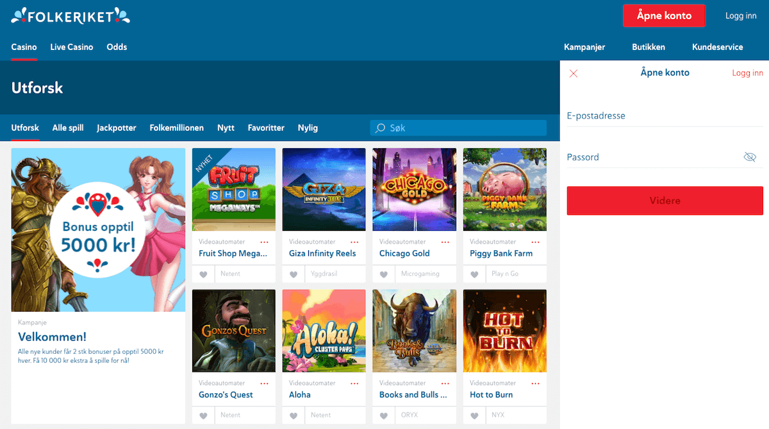Switch to Jackpotter tab
769x429 pixels.
[117, 128]
